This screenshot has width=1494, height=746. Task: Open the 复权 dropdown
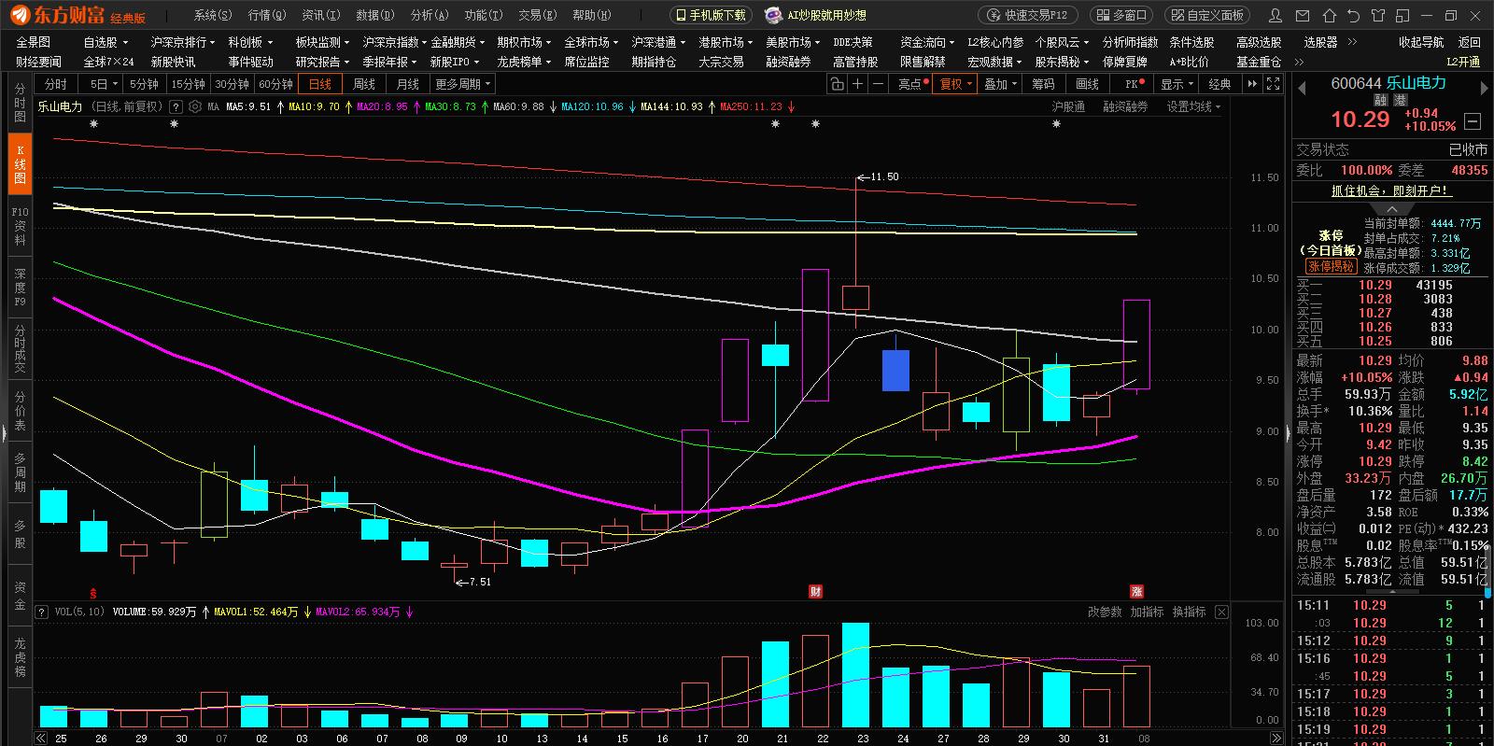coord(955,84)
